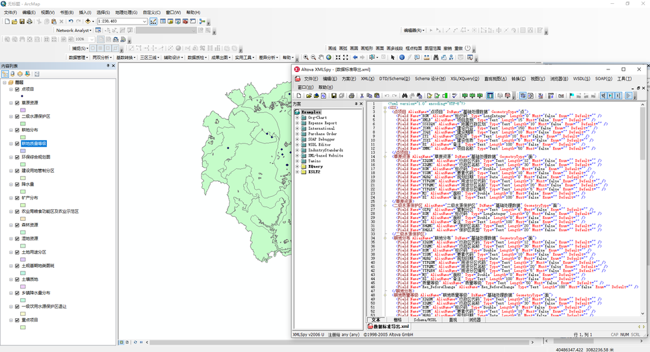650x352 pixels.
Task: Click the 重做 button in drawing toolbar
Action: coord(458,49)
